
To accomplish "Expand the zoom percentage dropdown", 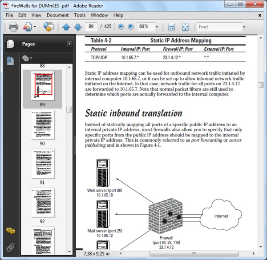I will pos(157,27).
